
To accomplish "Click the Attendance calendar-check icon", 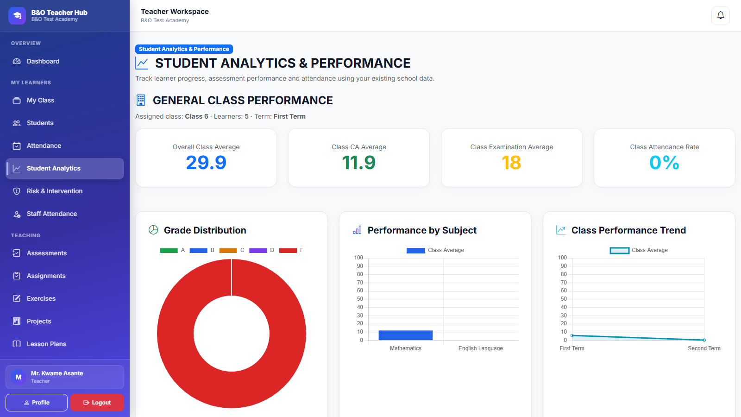I will (x=17, y=145).
